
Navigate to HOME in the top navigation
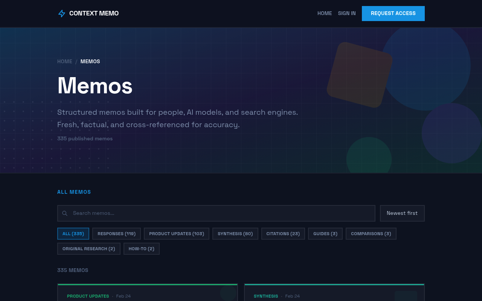tap(325, 13)
